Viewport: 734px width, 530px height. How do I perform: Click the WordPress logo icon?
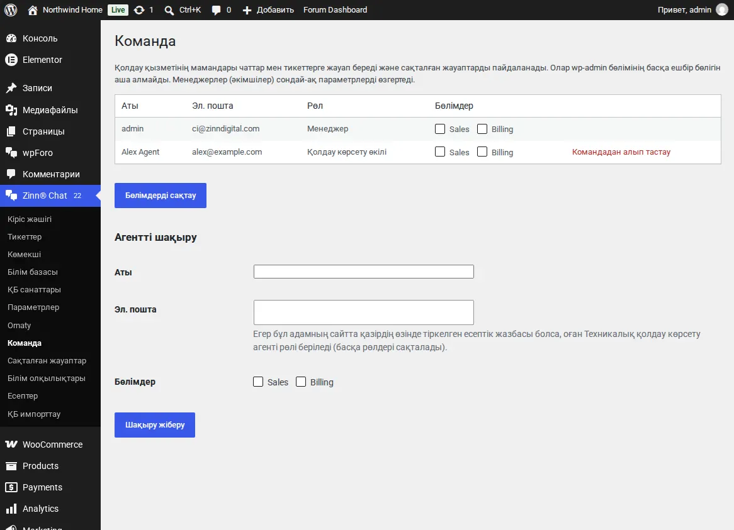(11, 10)
